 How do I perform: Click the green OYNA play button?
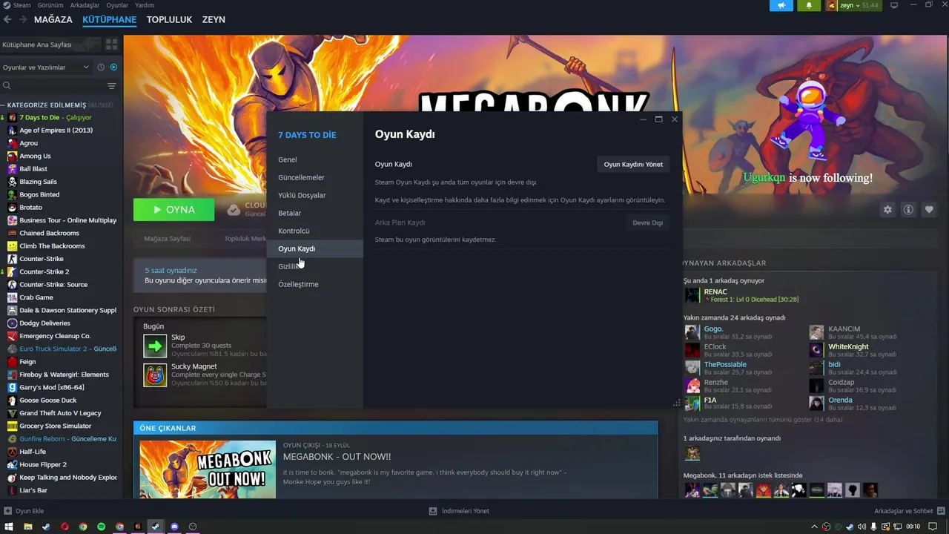[x=174, y=210]
